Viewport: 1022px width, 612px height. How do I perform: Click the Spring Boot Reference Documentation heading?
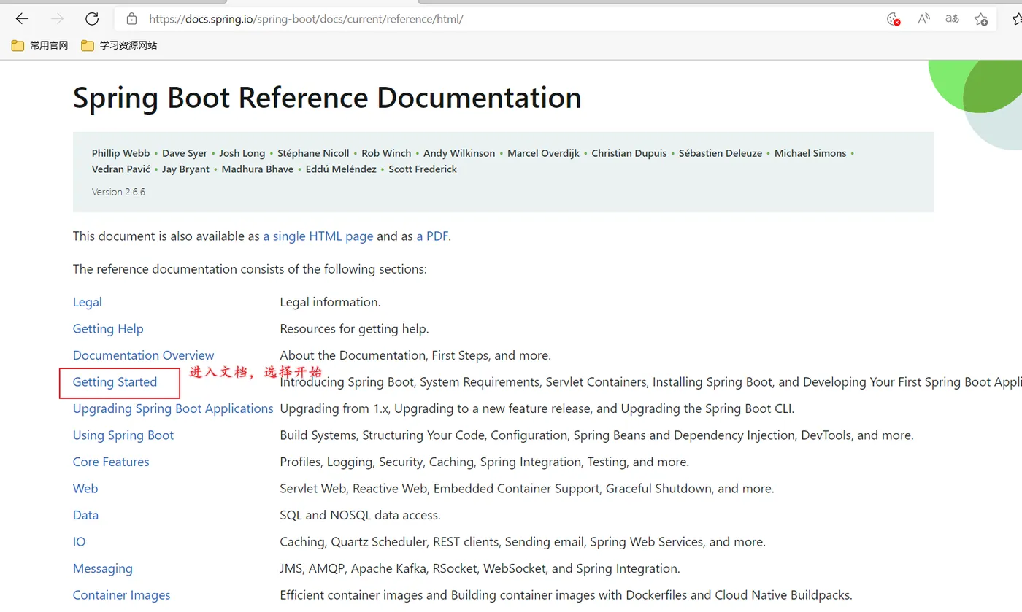[327, 98]
